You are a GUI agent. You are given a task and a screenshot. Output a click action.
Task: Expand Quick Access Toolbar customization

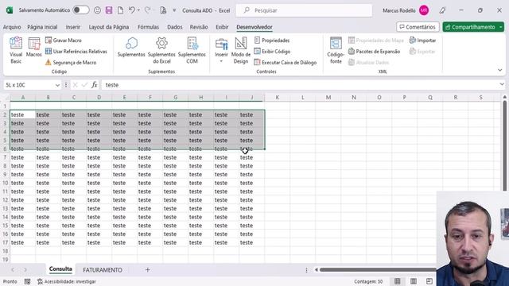tap(174, 10)
